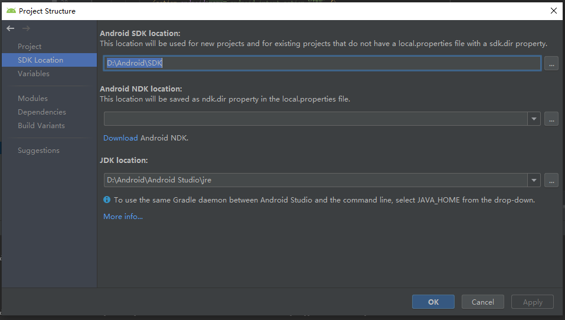Open the More info... link
This screenshot has height=320, width=565.
click(x=123, y=217)
